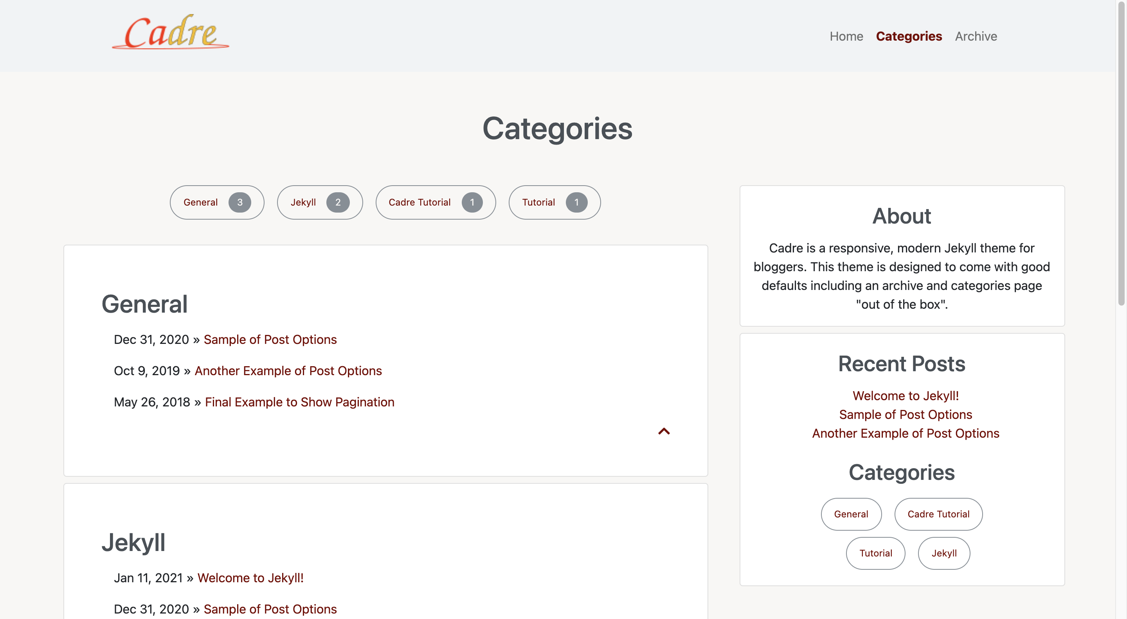Open Final Example to Show Pagination
This screenshot has width=1127, height=619.
300,402
